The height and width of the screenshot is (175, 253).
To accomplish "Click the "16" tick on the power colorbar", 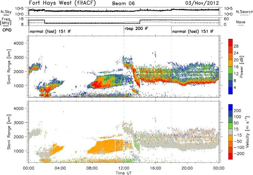I will [x=236, y=67].
